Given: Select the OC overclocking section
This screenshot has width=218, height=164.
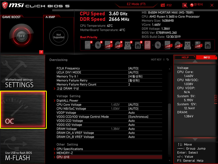Looking at the screenshot, I should pyautogui.click(x=23, y=110).
